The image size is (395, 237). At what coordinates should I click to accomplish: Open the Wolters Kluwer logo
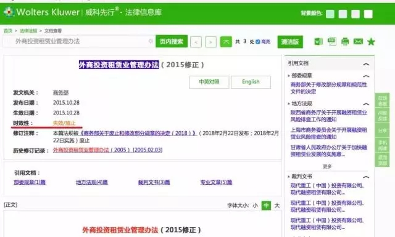pyautogui.click(x=41, y=12)
